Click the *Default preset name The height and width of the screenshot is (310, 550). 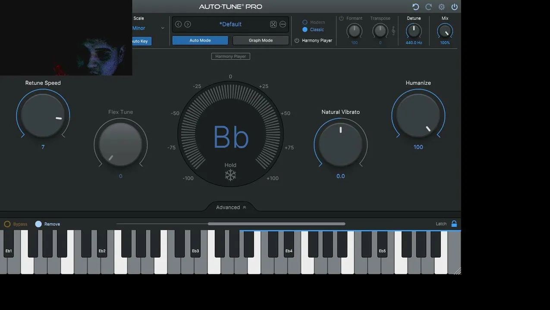(230, 24)
